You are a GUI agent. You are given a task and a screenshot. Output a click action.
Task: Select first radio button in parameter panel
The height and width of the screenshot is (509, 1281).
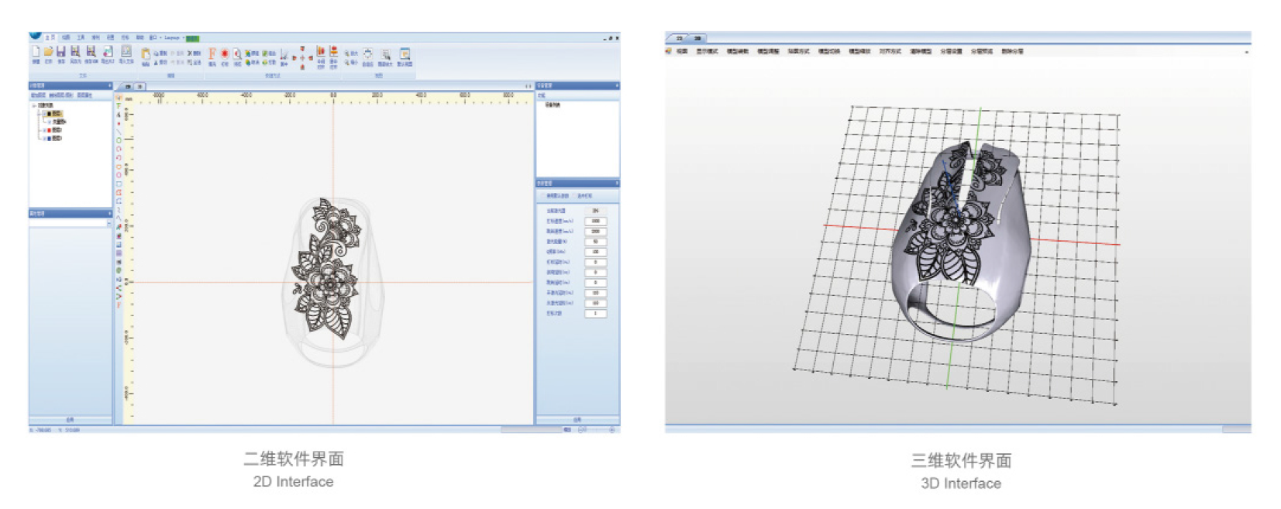click(x=543, y=196)
